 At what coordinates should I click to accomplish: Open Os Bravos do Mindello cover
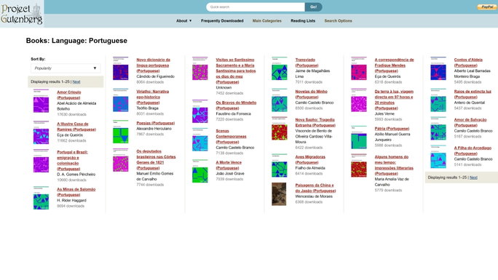click(199, 111)
